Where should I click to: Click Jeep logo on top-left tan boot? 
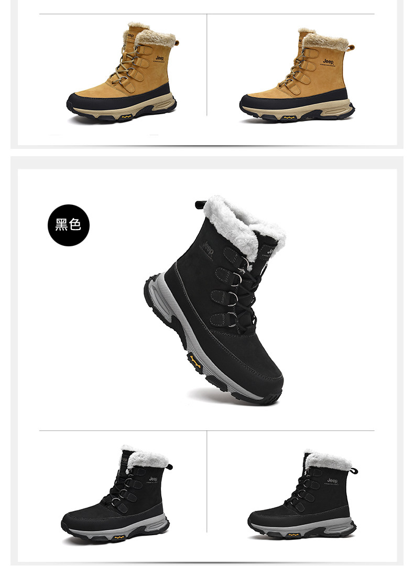pyautogui.click(x=160, y=58)
